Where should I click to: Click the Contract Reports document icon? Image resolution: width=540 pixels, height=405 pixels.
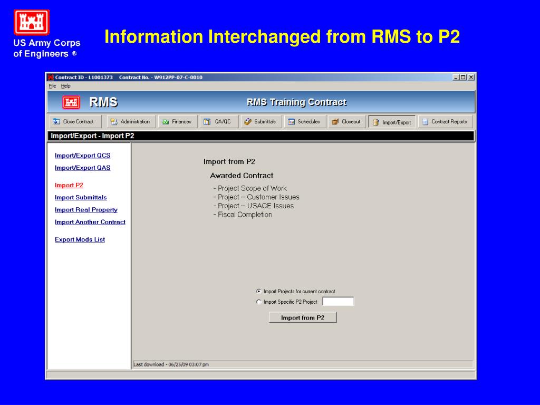pyautogui.click(x=426, y=122)
